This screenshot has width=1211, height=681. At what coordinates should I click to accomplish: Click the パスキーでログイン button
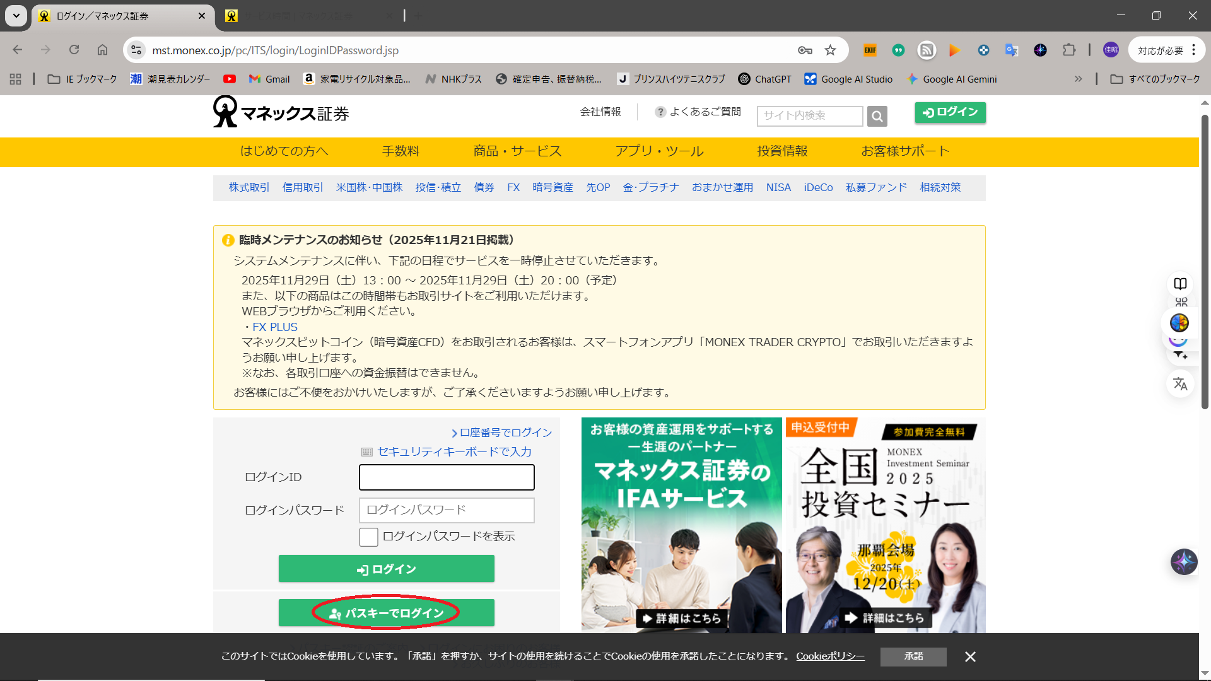pyautogui.click(x=386, y=613)
